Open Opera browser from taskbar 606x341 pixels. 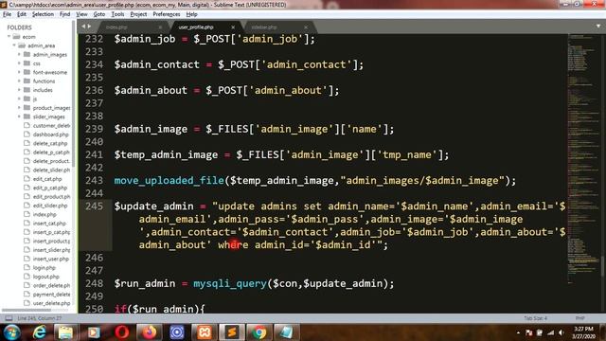[x=122, y=332]
